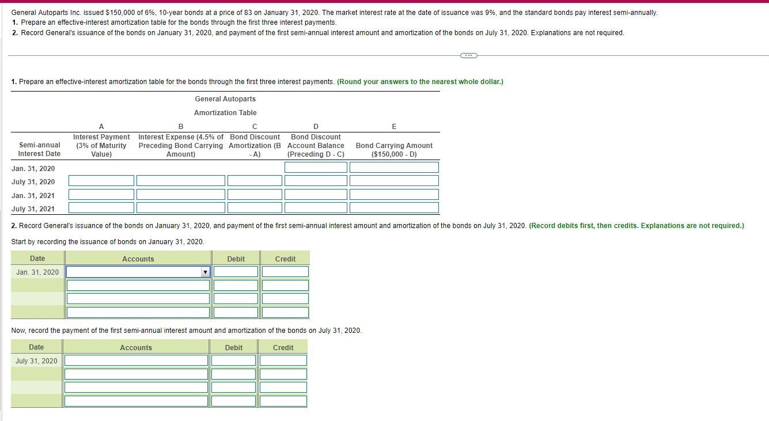This screenshot has height=421, width=769.
Task: Click third-row Debit field of Jan. 31, 2020 entry
Action: pos(236,299)
